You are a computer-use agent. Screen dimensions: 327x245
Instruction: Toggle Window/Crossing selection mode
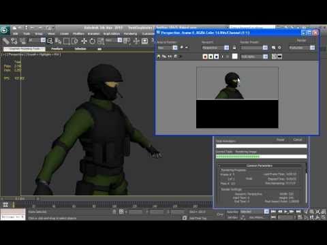[74, 41]
